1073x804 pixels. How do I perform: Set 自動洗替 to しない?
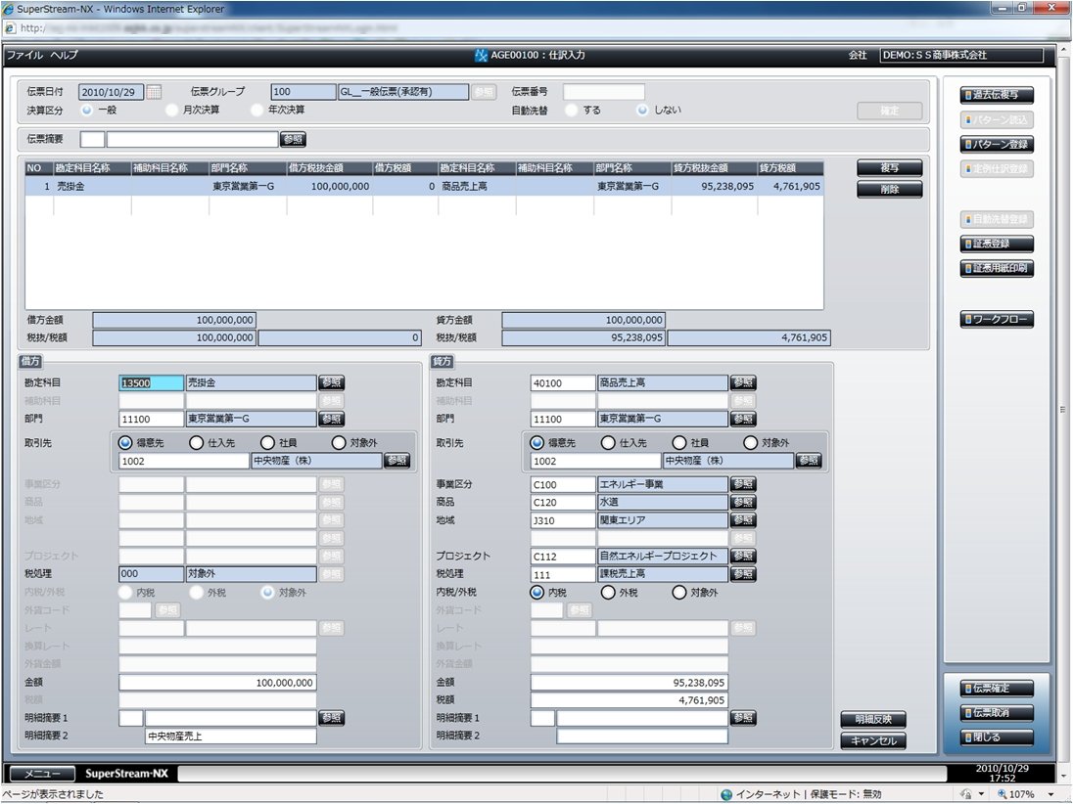click(642, 111)
